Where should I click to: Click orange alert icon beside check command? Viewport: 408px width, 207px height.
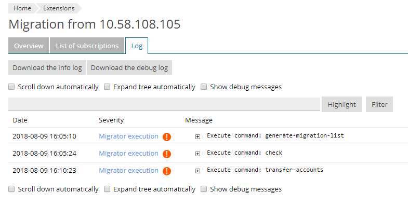point(167,154)
